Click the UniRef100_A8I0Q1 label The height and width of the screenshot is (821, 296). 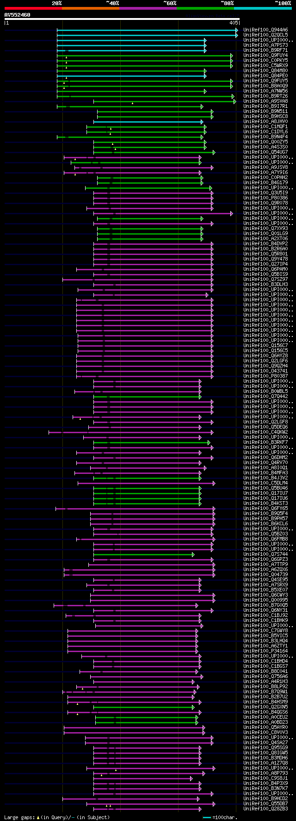tap(265, 468)
